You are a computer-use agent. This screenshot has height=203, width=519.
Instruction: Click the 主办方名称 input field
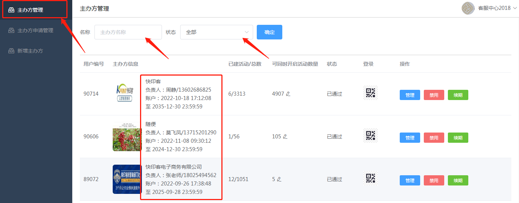(x=128, y=32)
